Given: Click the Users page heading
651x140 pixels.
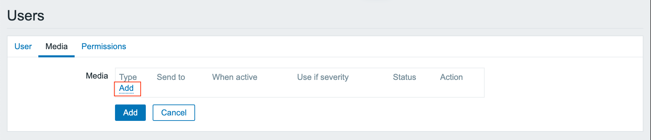Looking at the screenshot, I should click(x=26, y=16).
